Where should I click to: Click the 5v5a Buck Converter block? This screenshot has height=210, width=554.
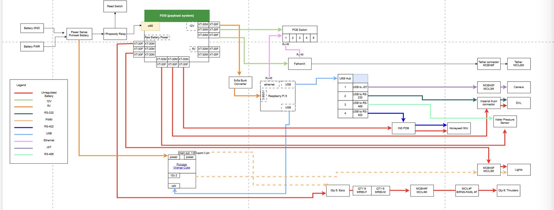240,82
